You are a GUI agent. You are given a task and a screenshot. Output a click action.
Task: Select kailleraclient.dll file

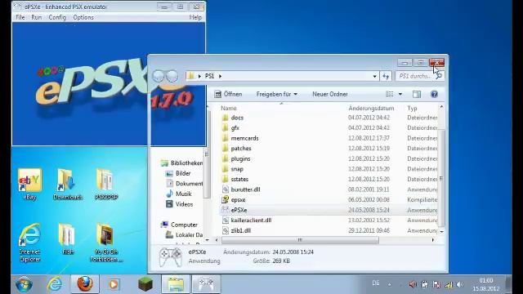251,220
